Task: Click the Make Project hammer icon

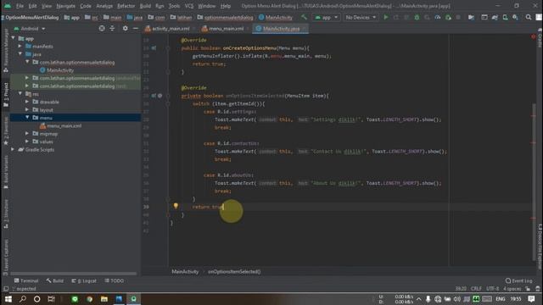Action: coord(304,17)
